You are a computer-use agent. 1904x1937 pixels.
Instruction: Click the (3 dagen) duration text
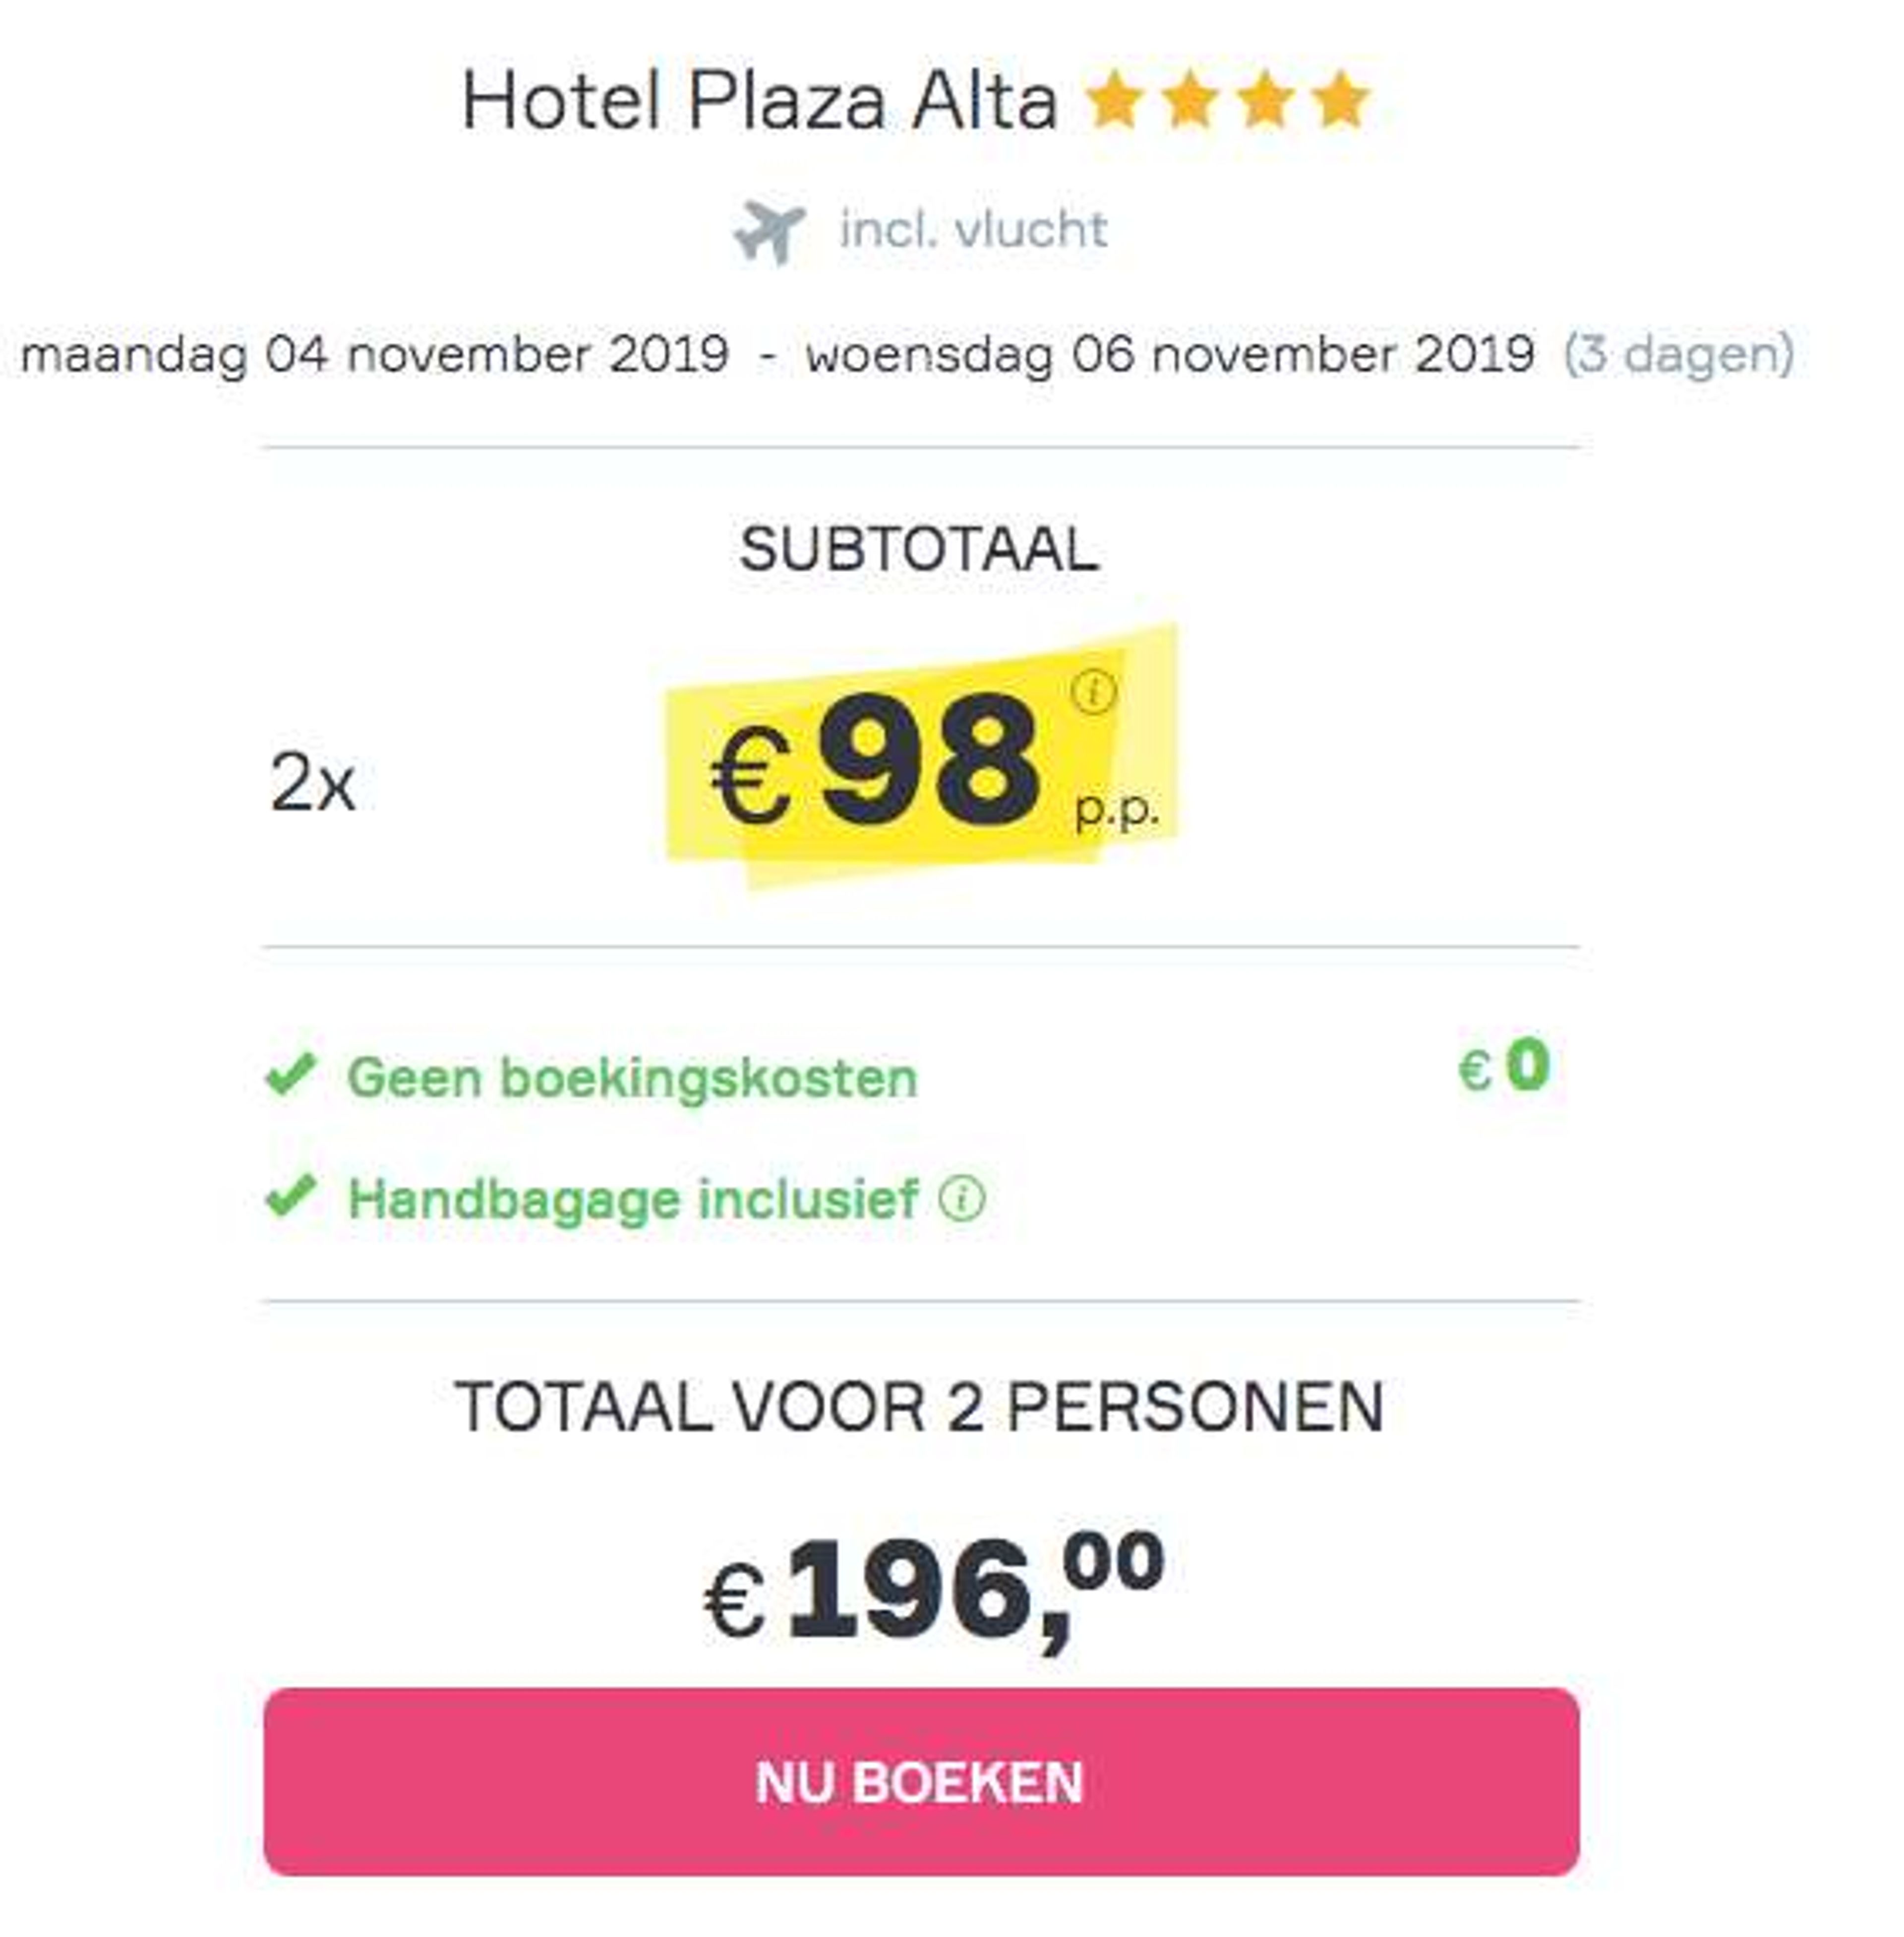point(1679,355)
